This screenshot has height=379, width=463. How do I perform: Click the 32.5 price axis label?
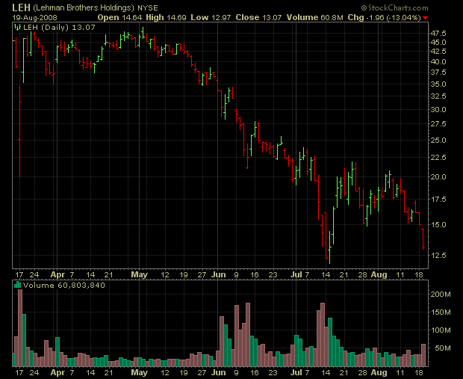tap(438, 96)
